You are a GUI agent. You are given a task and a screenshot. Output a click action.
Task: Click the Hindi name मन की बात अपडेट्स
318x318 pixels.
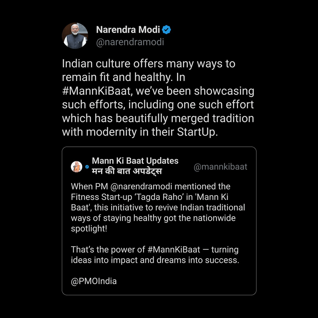127,171
